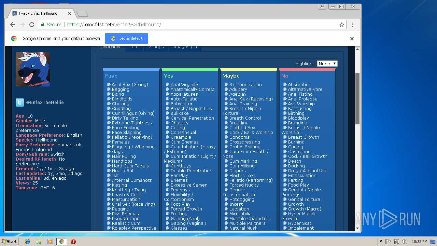Select the Electric Toys entry
The height and width of the screenshot is (246, 437).
[242, 175]
